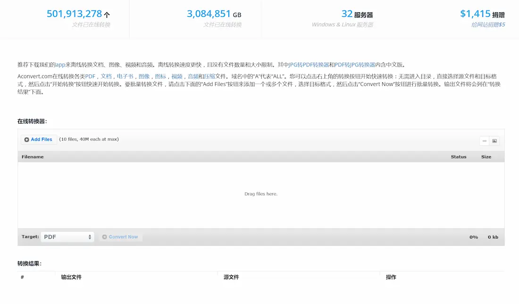This screenshot has width=519, height=304.
Task: Click the 给网站捐赠$5 donation link
Action: 488,25
